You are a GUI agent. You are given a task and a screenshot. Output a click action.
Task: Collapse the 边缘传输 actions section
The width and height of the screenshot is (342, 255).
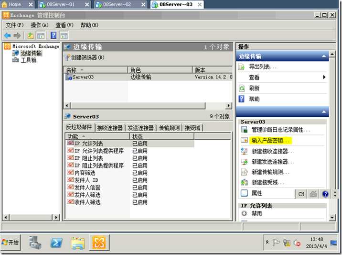click(324, 56)
